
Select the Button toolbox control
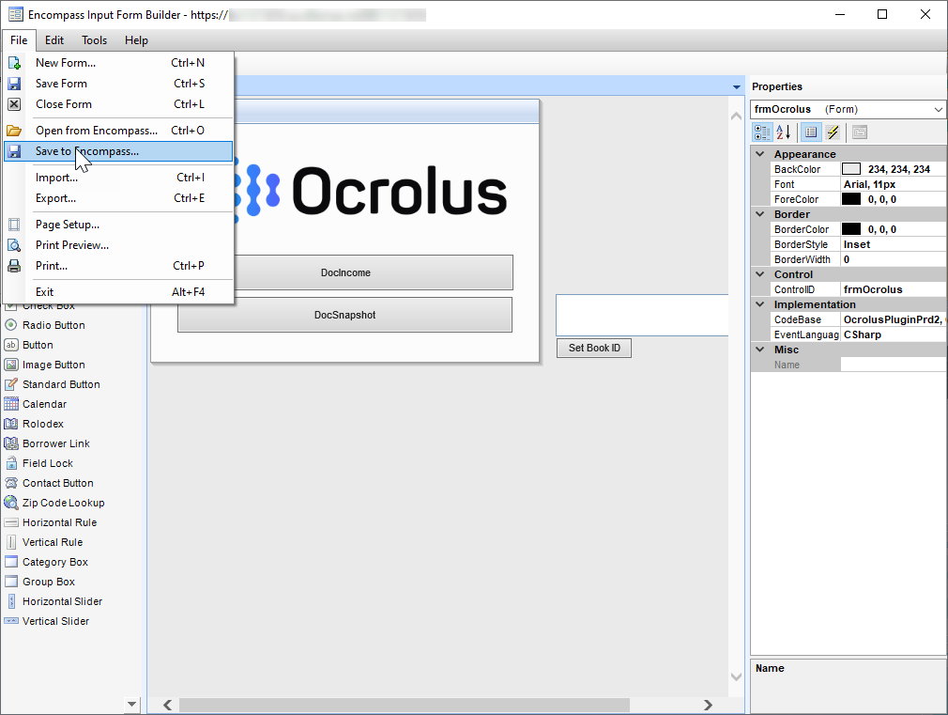(x=29, y=345)
